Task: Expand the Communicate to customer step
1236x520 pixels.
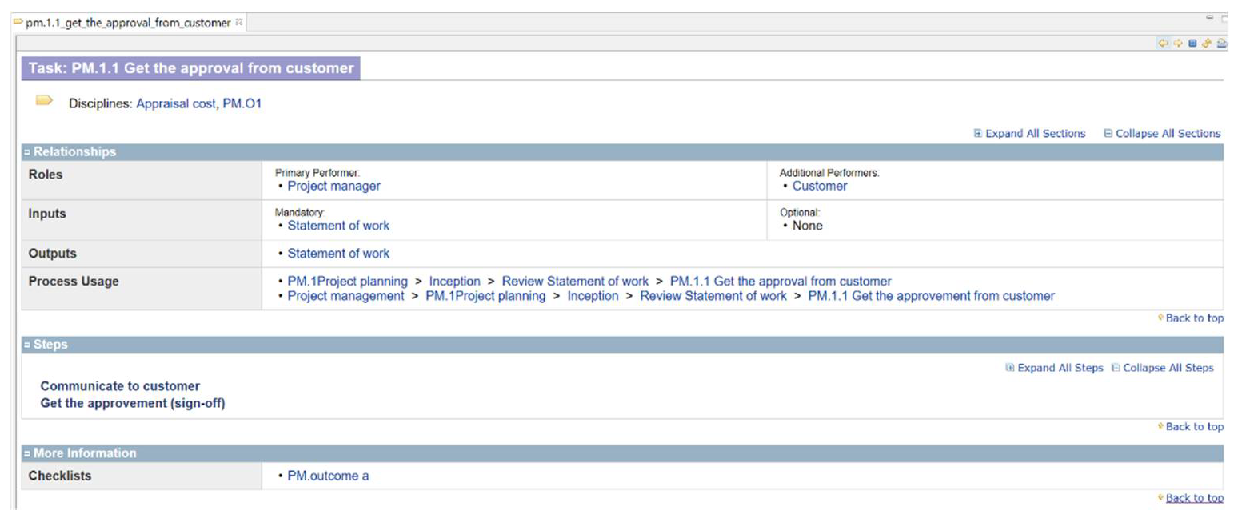Action: coord(120,386)
